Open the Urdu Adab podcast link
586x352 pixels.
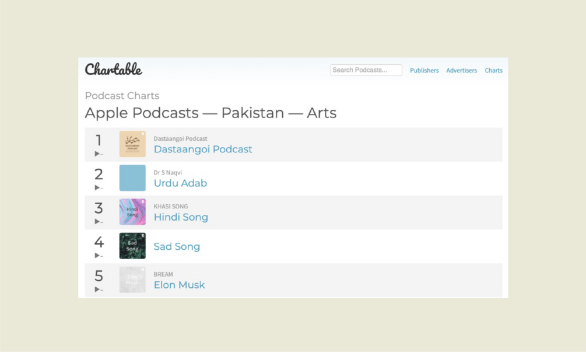180,183
